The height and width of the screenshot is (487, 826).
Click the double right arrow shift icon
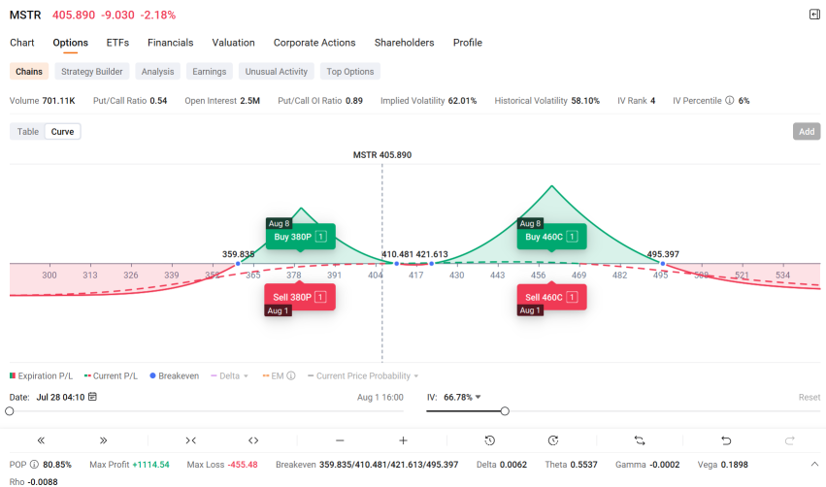[x=103, y=440]
